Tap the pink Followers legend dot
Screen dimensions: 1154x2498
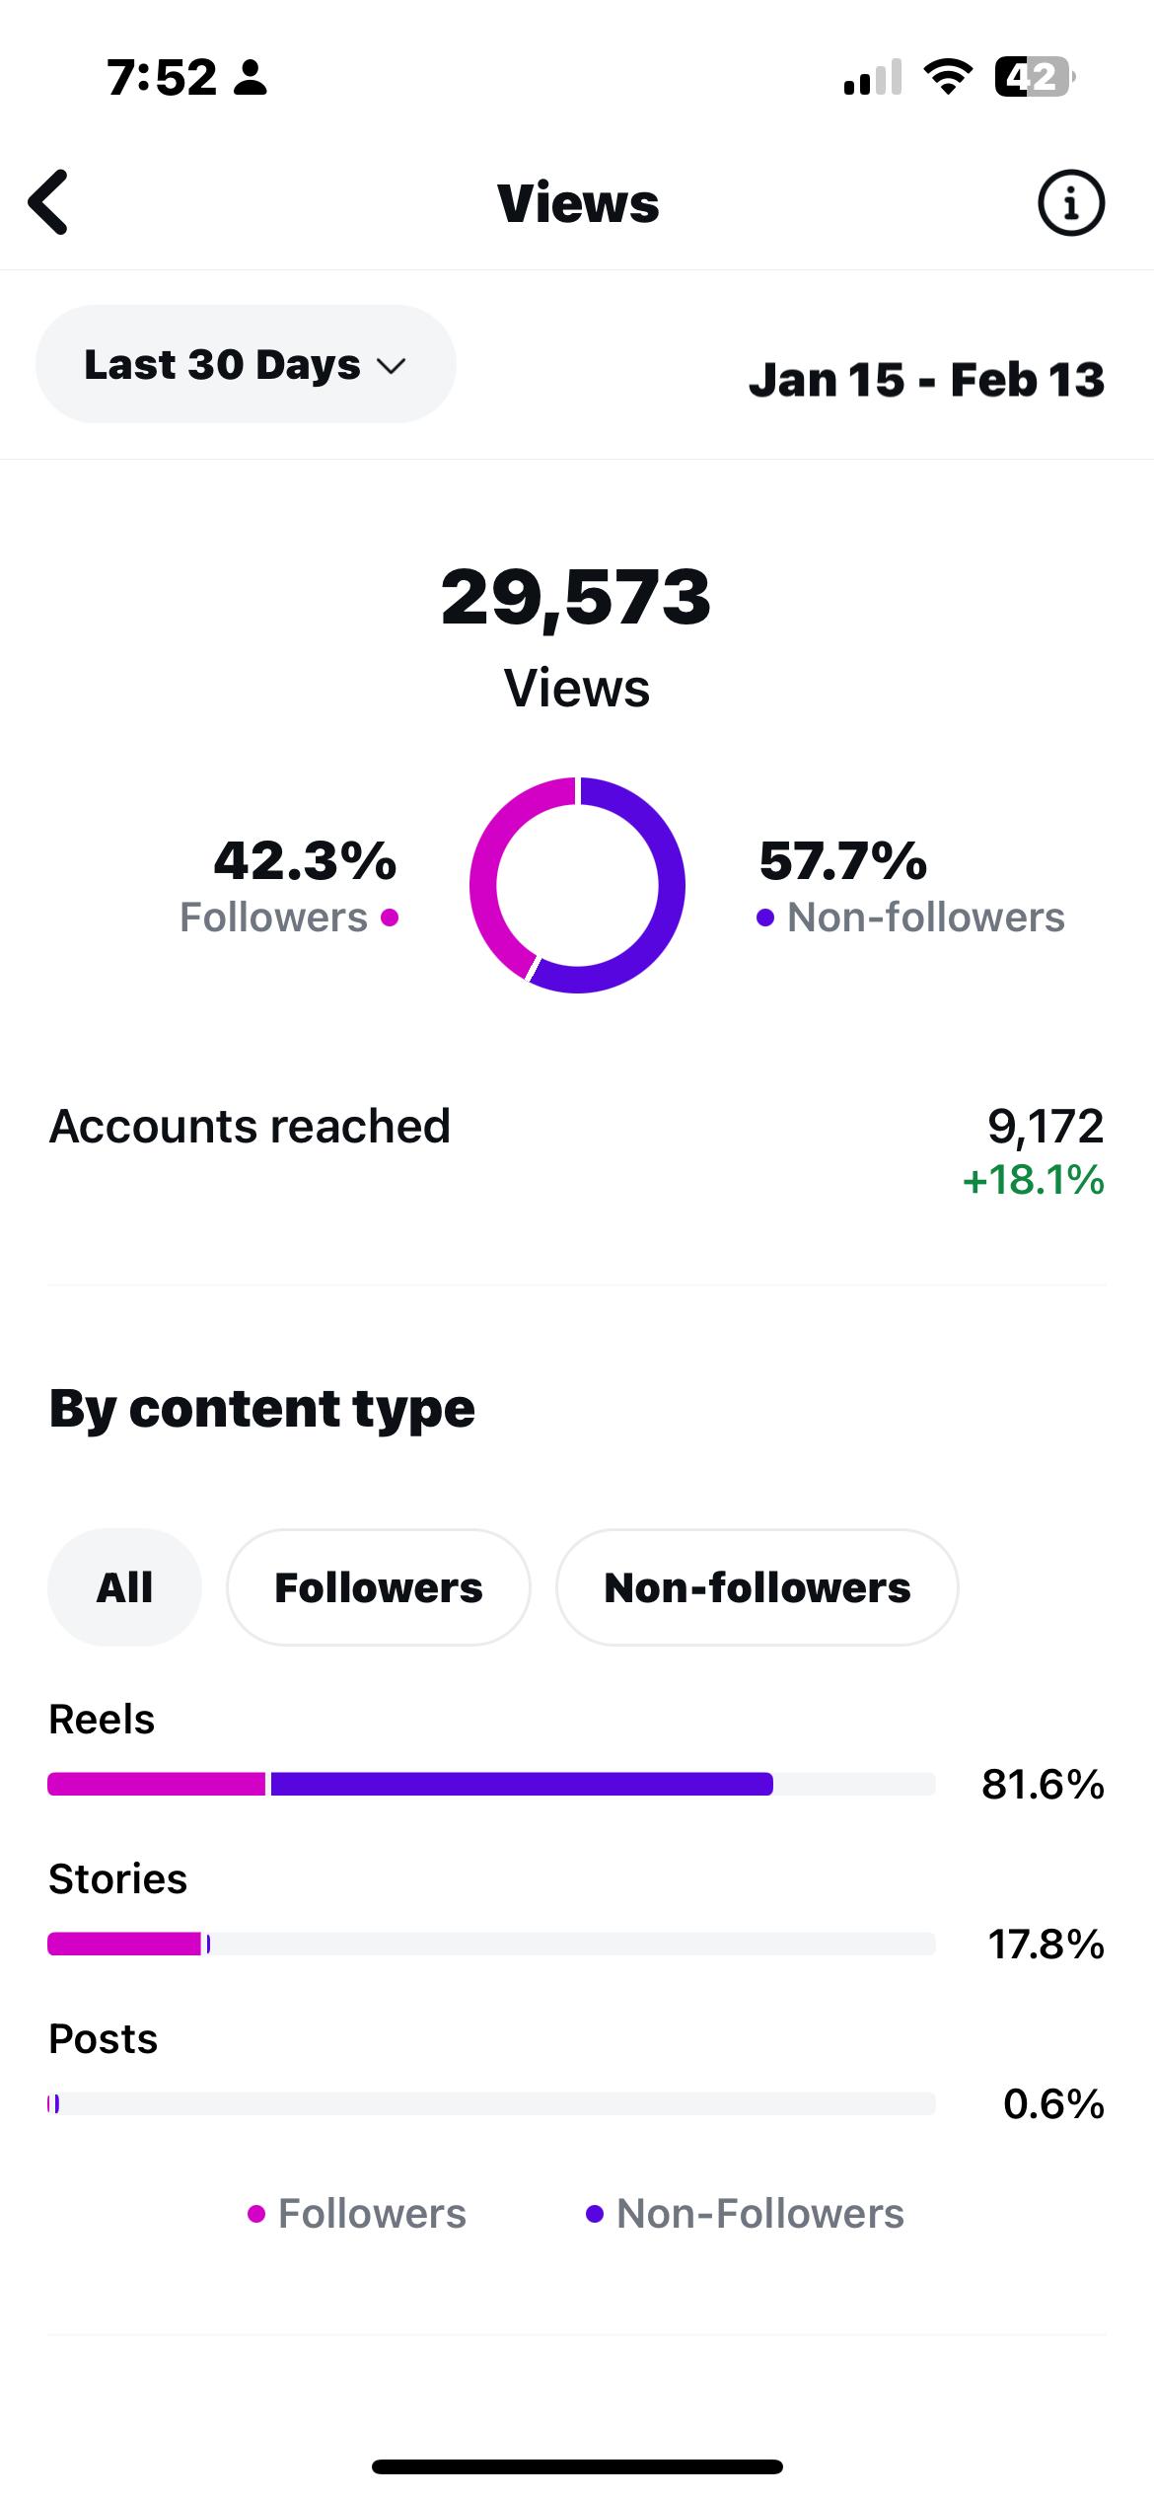click(x=256, y=2215)
